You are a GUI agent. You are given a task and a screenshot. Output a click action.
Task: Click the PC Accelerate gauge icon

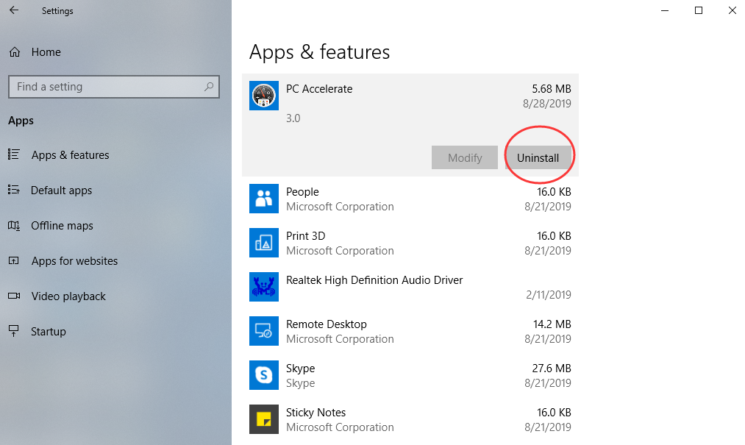pos(264,96)
